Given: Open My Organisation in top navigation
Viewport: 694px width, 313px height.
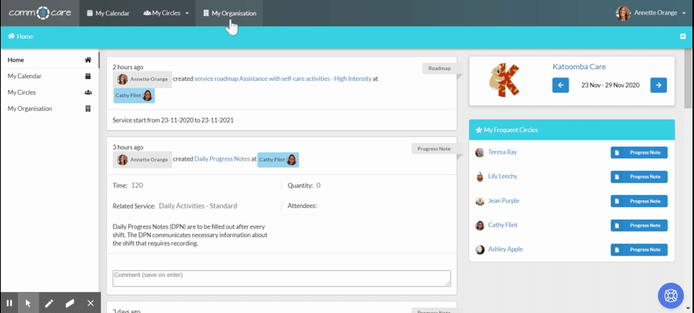Looking at the screenshot, I should point(229,13).
